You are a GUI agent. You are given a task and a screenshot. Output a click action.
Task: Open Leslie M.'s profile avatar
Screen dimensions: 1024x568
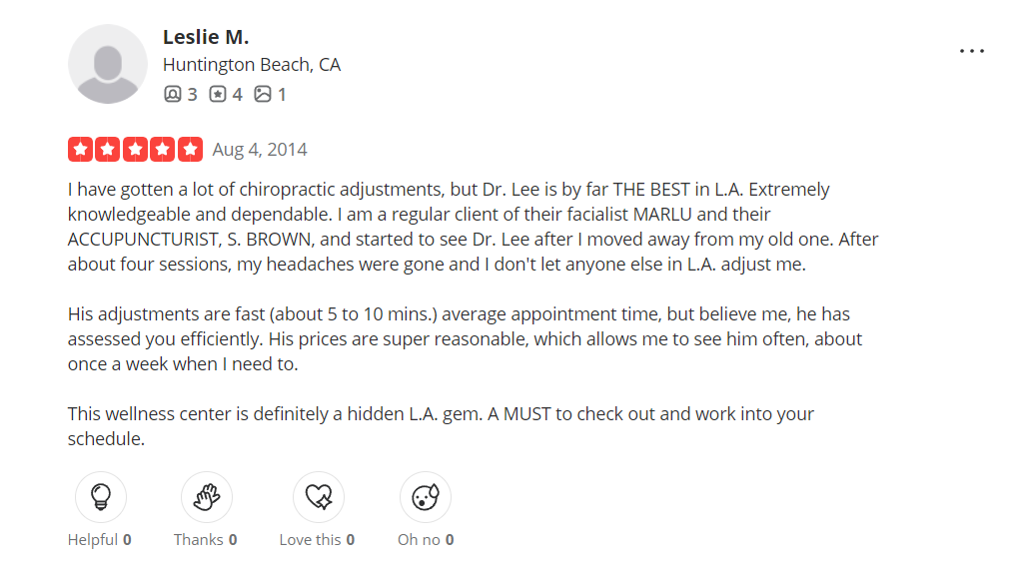click(107, 64)
